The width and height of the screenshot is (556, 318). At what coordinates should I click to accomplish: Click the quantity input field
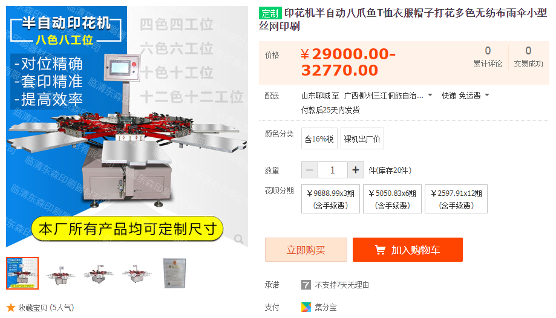333,170
